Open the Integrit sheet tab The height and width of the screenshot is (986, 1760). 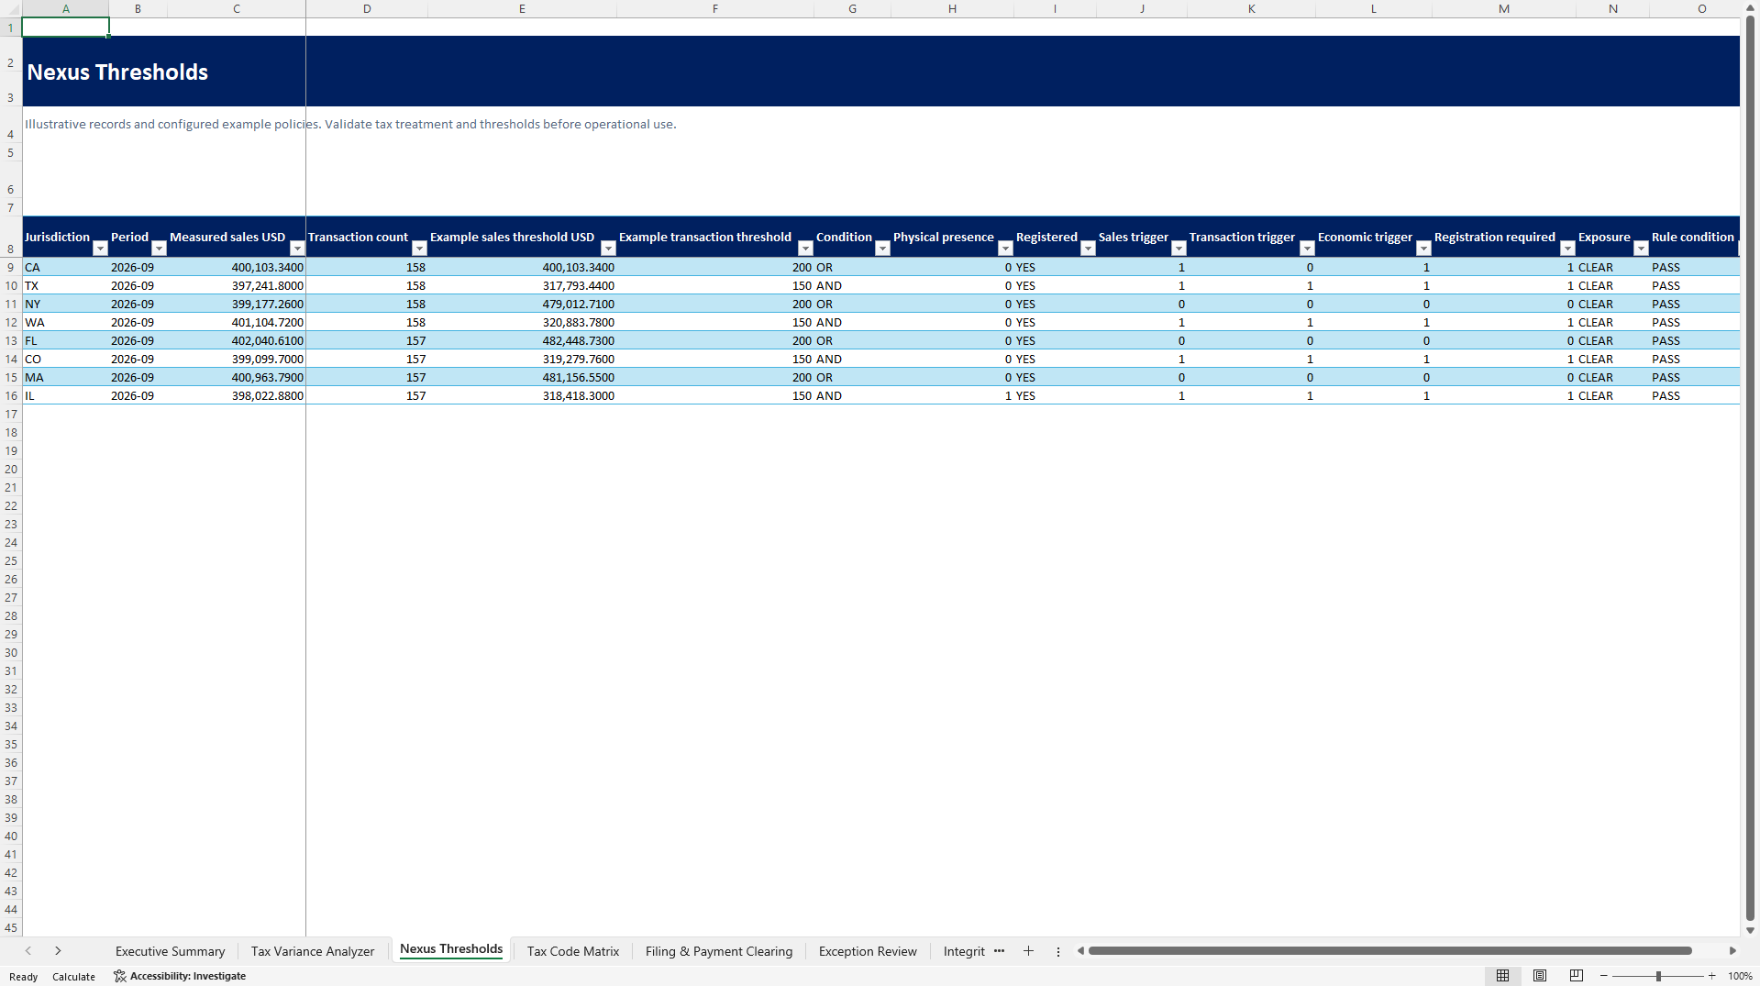964,951
